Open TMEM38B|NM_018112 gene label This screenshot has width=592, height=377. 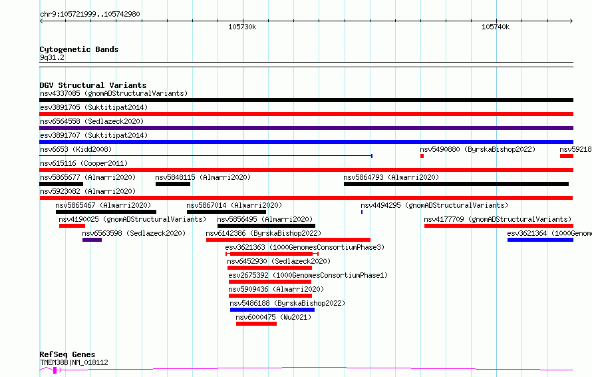click(x=74, y=362)
